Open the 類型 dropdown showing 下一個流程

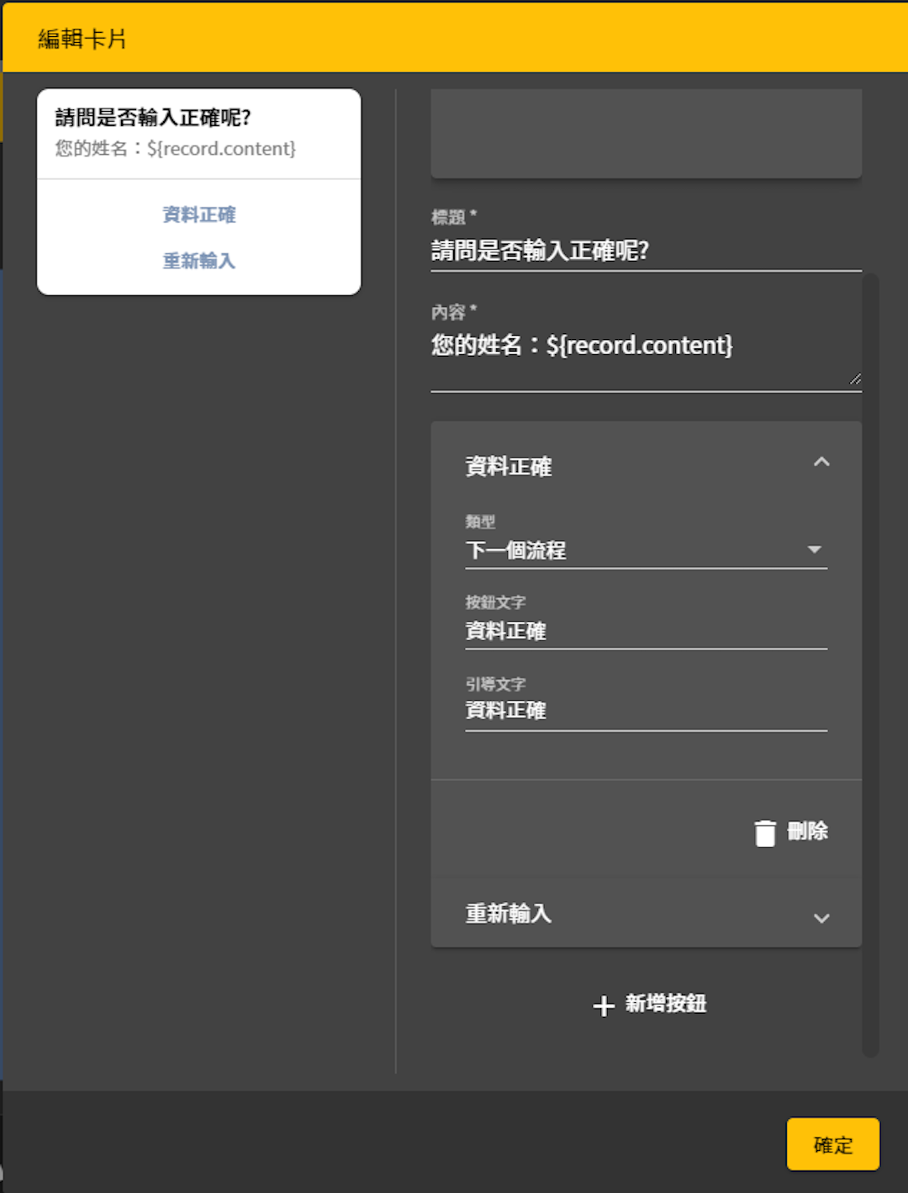646,550
